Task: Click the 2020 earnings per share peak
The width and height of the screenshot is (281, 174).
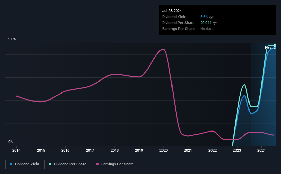Action: click(x=163, y=49)
